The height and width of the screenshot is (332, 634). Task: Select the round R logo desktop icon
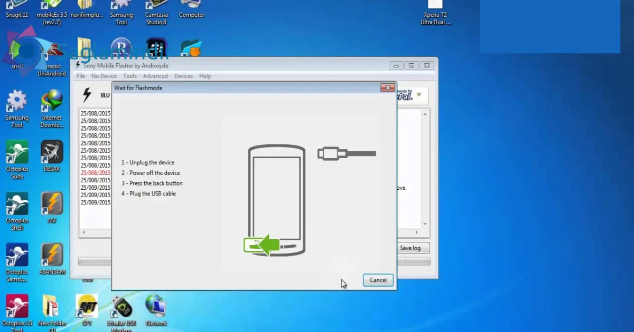(122, 48)
